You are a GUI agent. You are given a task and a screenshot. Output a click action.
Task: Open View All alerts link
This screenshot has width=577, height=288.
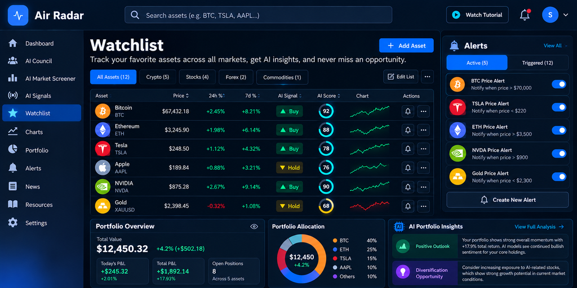tap(555, 46)
